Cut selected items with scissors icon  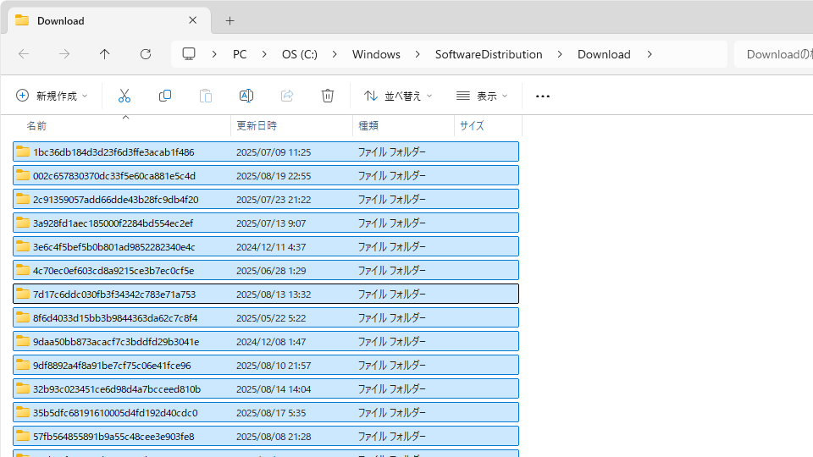(x=124, y=96)
